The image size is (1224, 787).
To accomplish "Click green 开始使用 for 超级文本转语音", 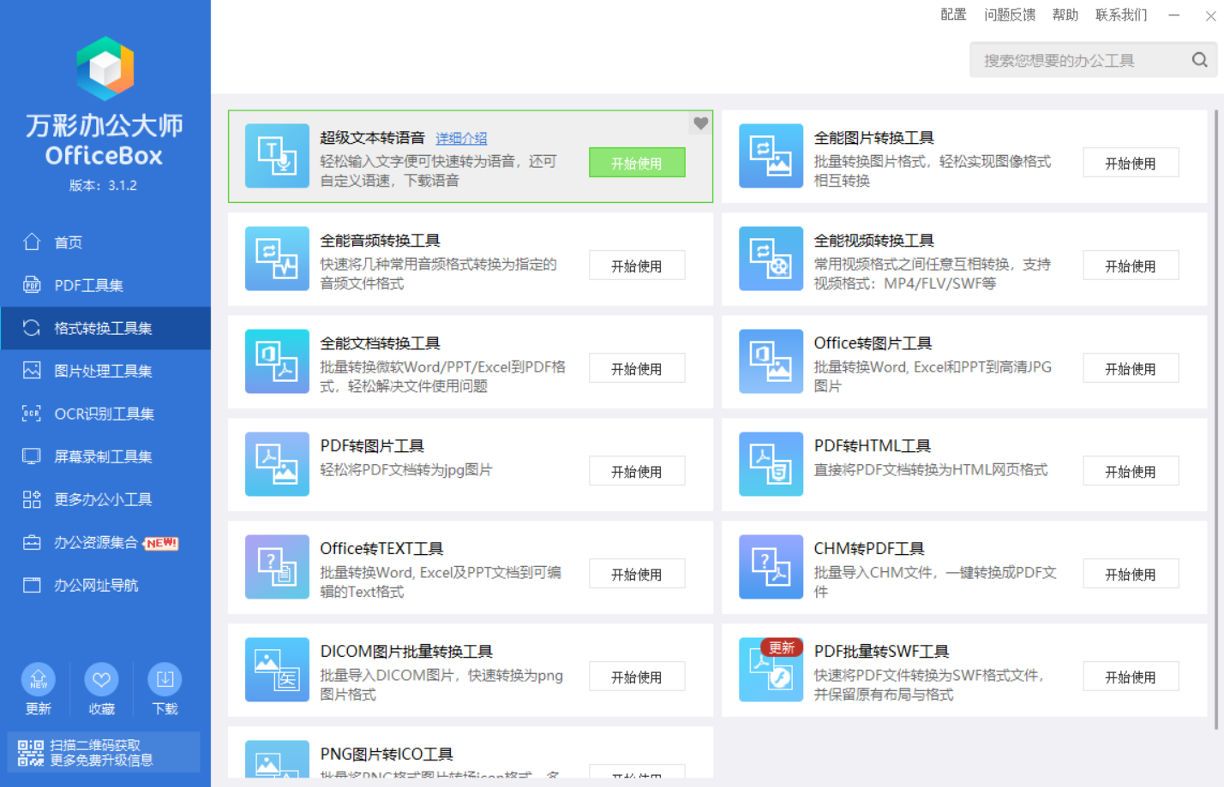I will pos(637,163).
